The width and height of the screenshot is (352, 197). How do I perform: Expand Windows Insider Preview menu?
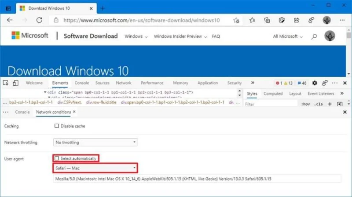click(180, 36)
